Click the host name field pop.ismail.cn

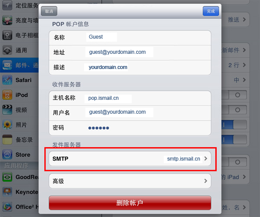tap(108, 98)
